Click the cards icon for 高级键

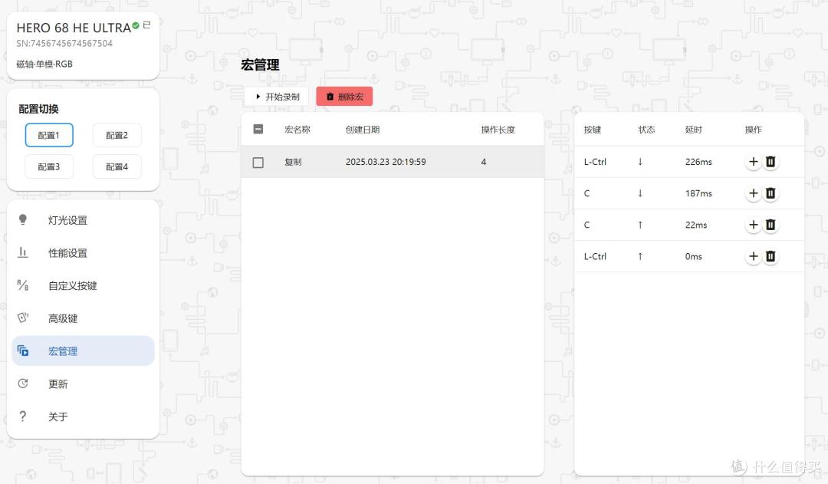[x=23, y=318]
